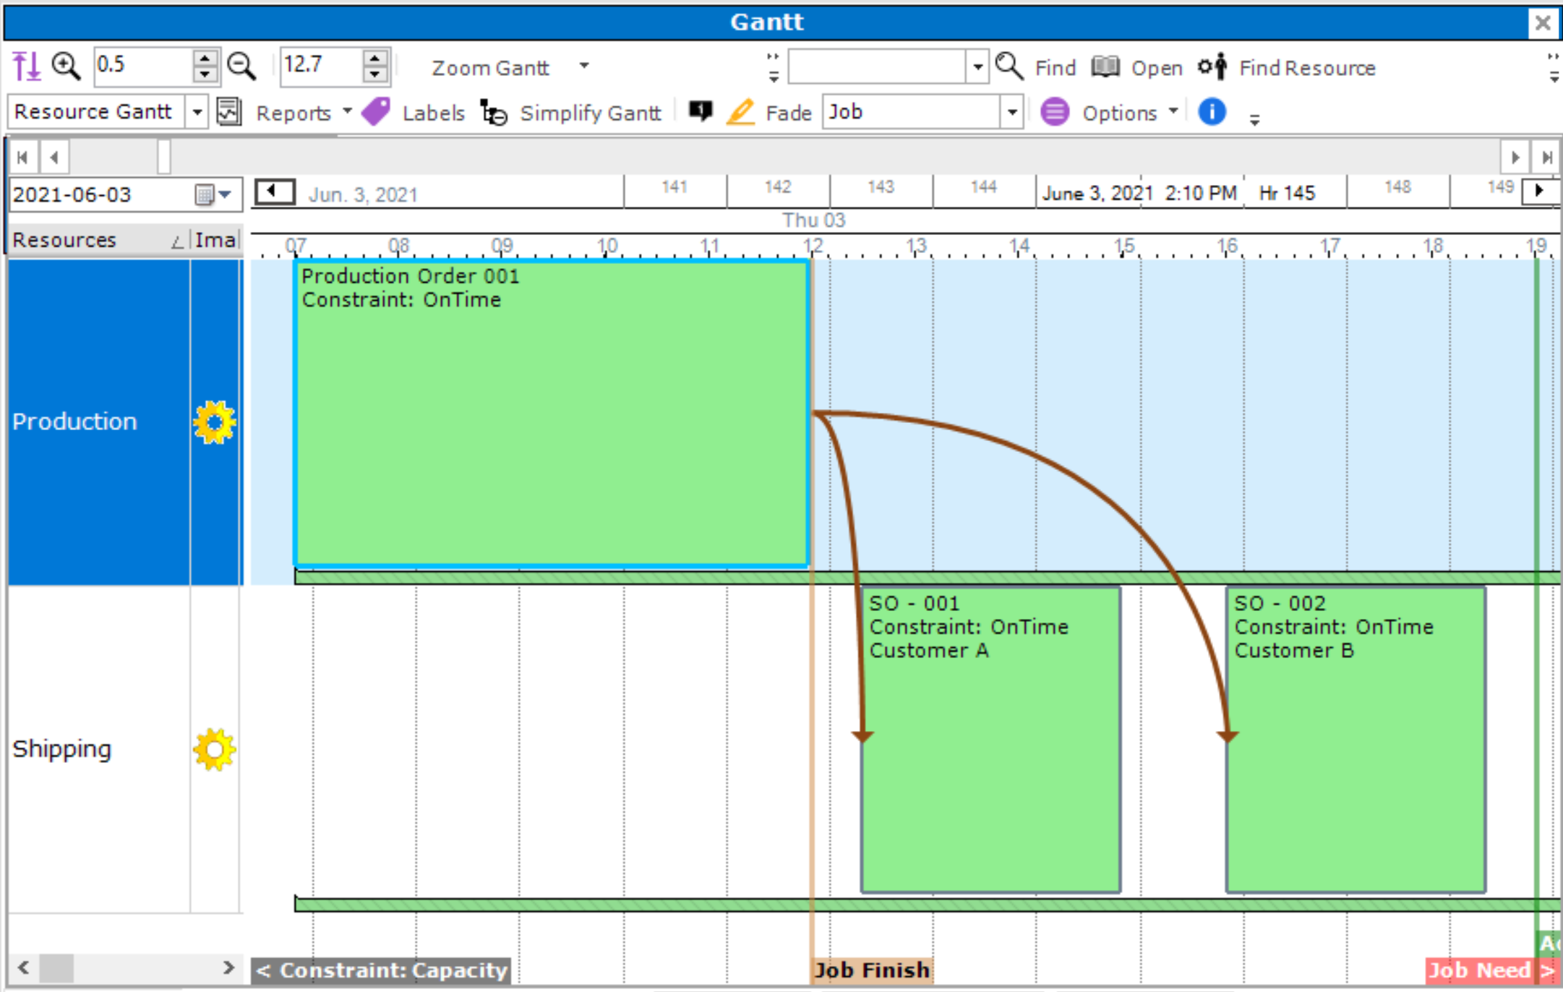Decrease the 0.5 zoom value
The image size is (1563, 992).
205,74
